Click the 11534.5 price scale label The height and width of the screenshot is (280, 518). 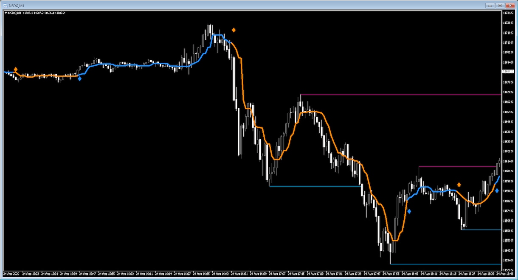(x=508, y=260)
